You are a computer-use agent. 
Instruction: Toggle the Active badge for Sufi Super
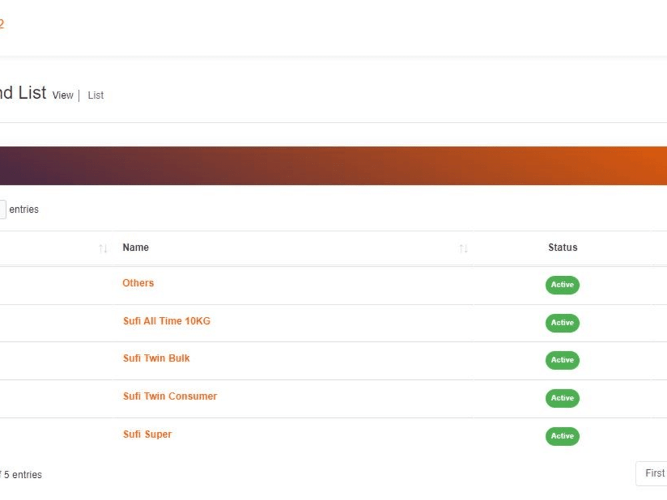pyautogui.click(x=562, y=436)
